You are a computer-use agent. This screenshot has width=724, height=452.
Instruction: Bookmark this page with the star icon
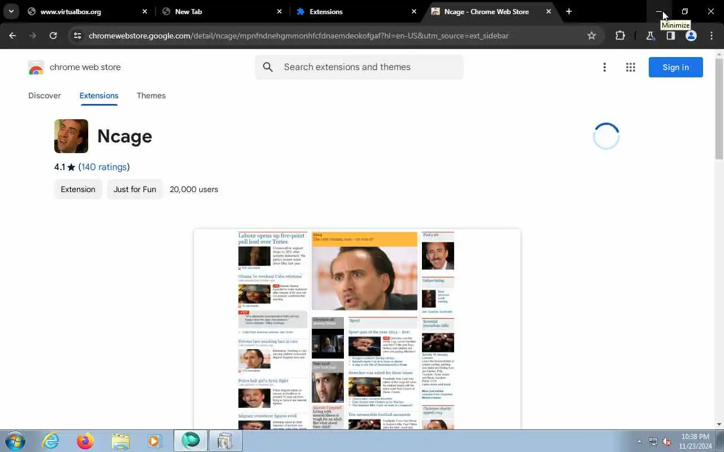592,36
